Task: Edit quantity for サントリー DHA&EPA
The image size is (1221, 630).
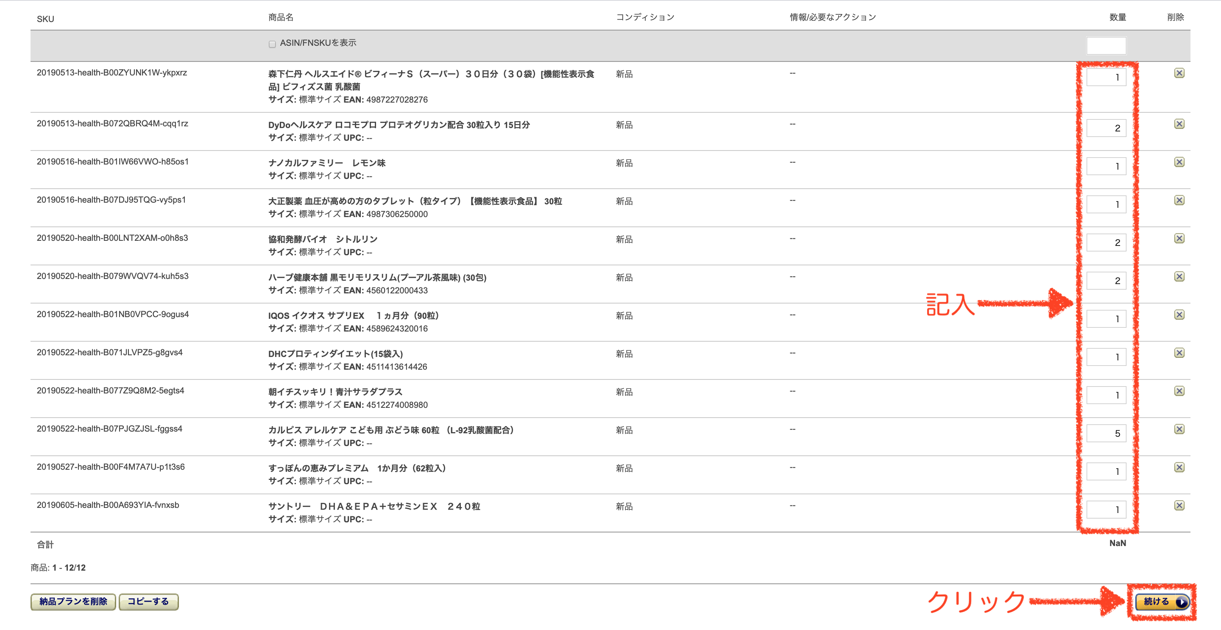Action: coord(1106,510)
